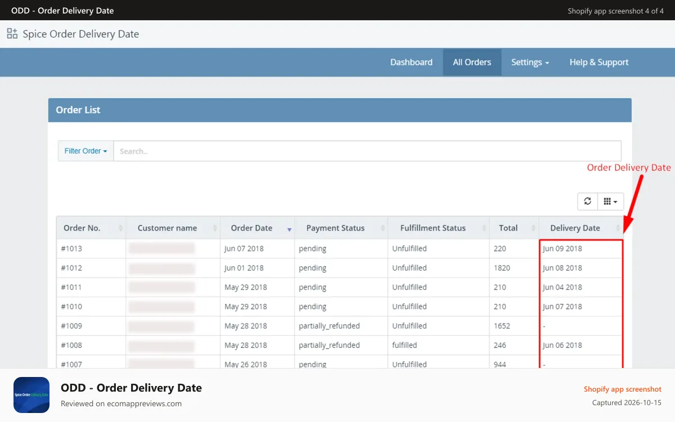Select order #1013 cell
This screenshot has width=675, height=422.
coord(91,249)
